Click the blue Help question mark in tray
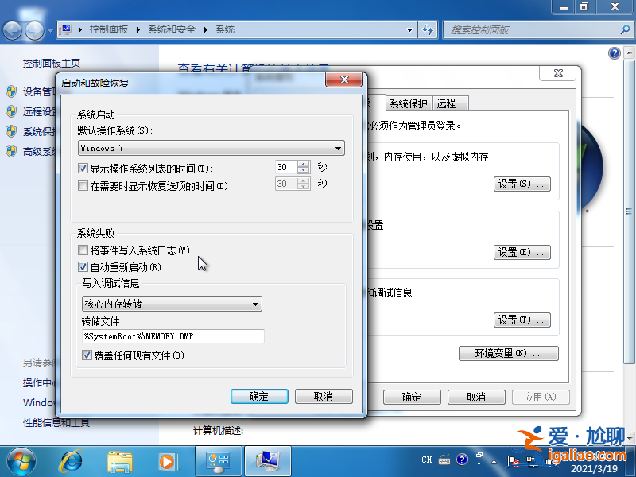This screenshot has height=477, width=636. click(x=462, y=460)
